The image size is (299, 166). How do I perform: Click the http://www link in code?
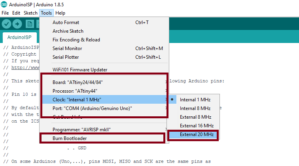coord(25,67)
